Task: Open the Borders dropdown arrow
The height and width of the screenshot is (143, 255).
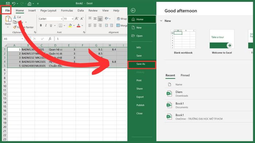Action: [x=64, y=26]
